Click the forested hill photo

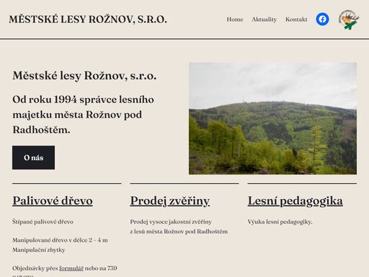(272, 118)
